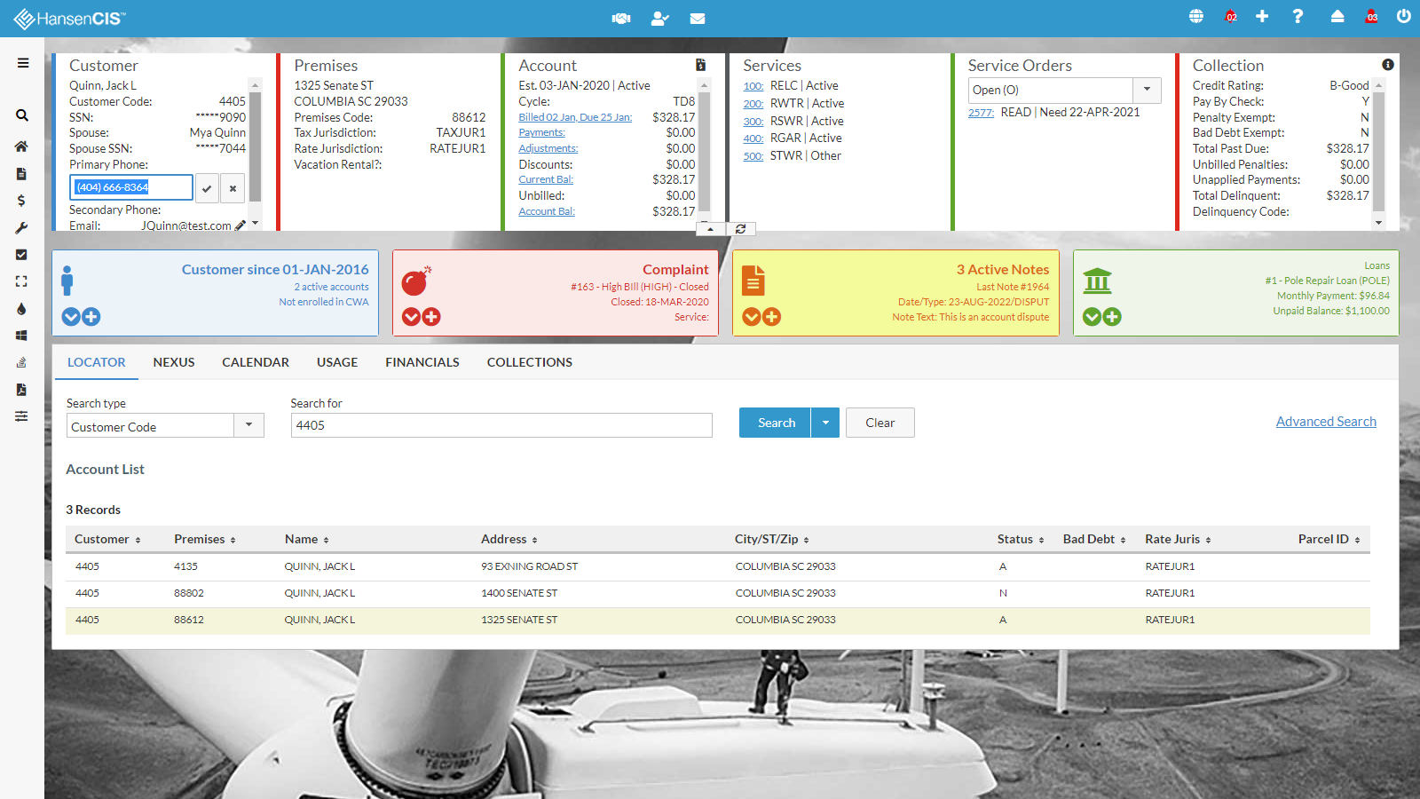Screen dimensions: 1420x799
Task: Click the handshake icon in top bar
Action: (x=621, y=18)
